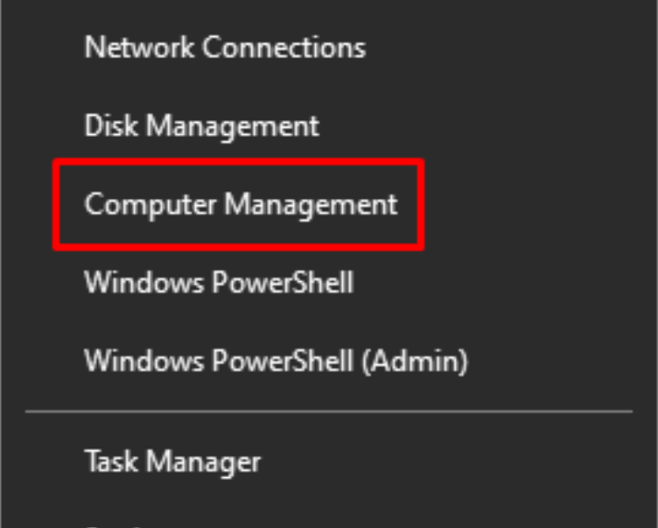This screenshot has height=528, width=658.
Task: Choose the non-admin Windows PowerShell option
Action: coord(219,282)
